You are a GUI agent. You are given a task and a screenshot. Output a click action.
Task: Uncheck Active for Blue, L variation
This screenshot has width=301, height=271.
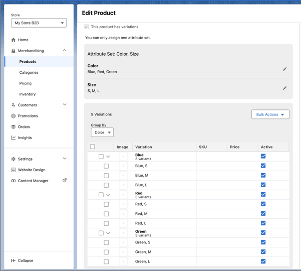[263, 185]
